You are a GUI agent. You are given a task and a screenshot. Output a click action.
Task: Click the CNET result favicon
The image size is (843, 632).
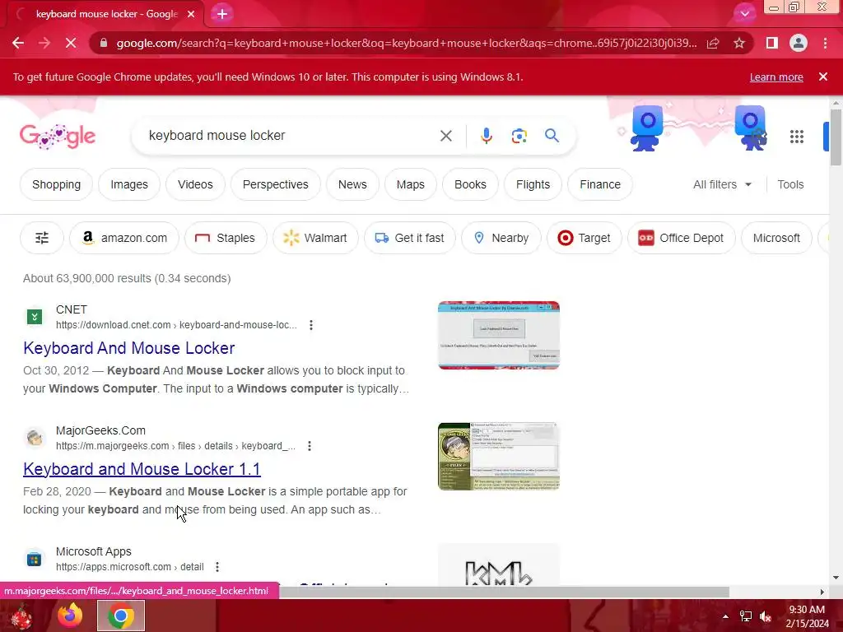[35, 317]
